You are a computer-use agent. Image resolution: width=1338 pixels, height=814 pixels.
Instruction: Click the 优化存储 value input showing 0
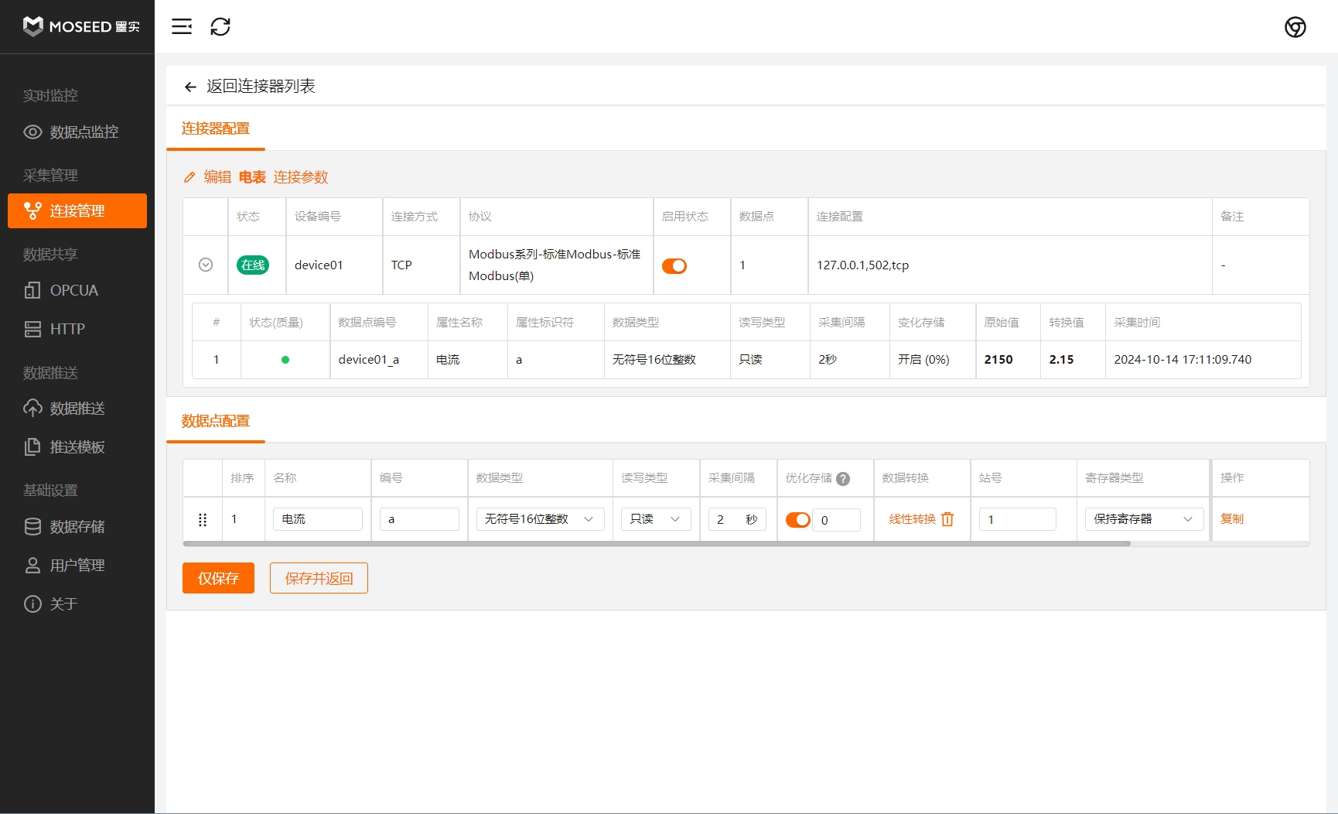(837, 520)
